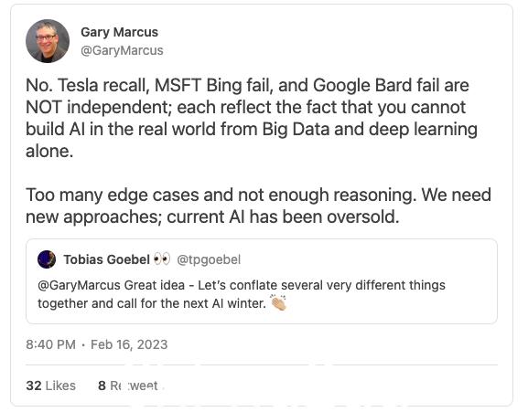
Task: Click the 8:40 PM timestamp
Action: click(51, 344)
